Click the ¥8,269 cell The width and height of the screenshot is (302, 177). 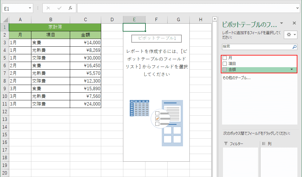[85, 50]
